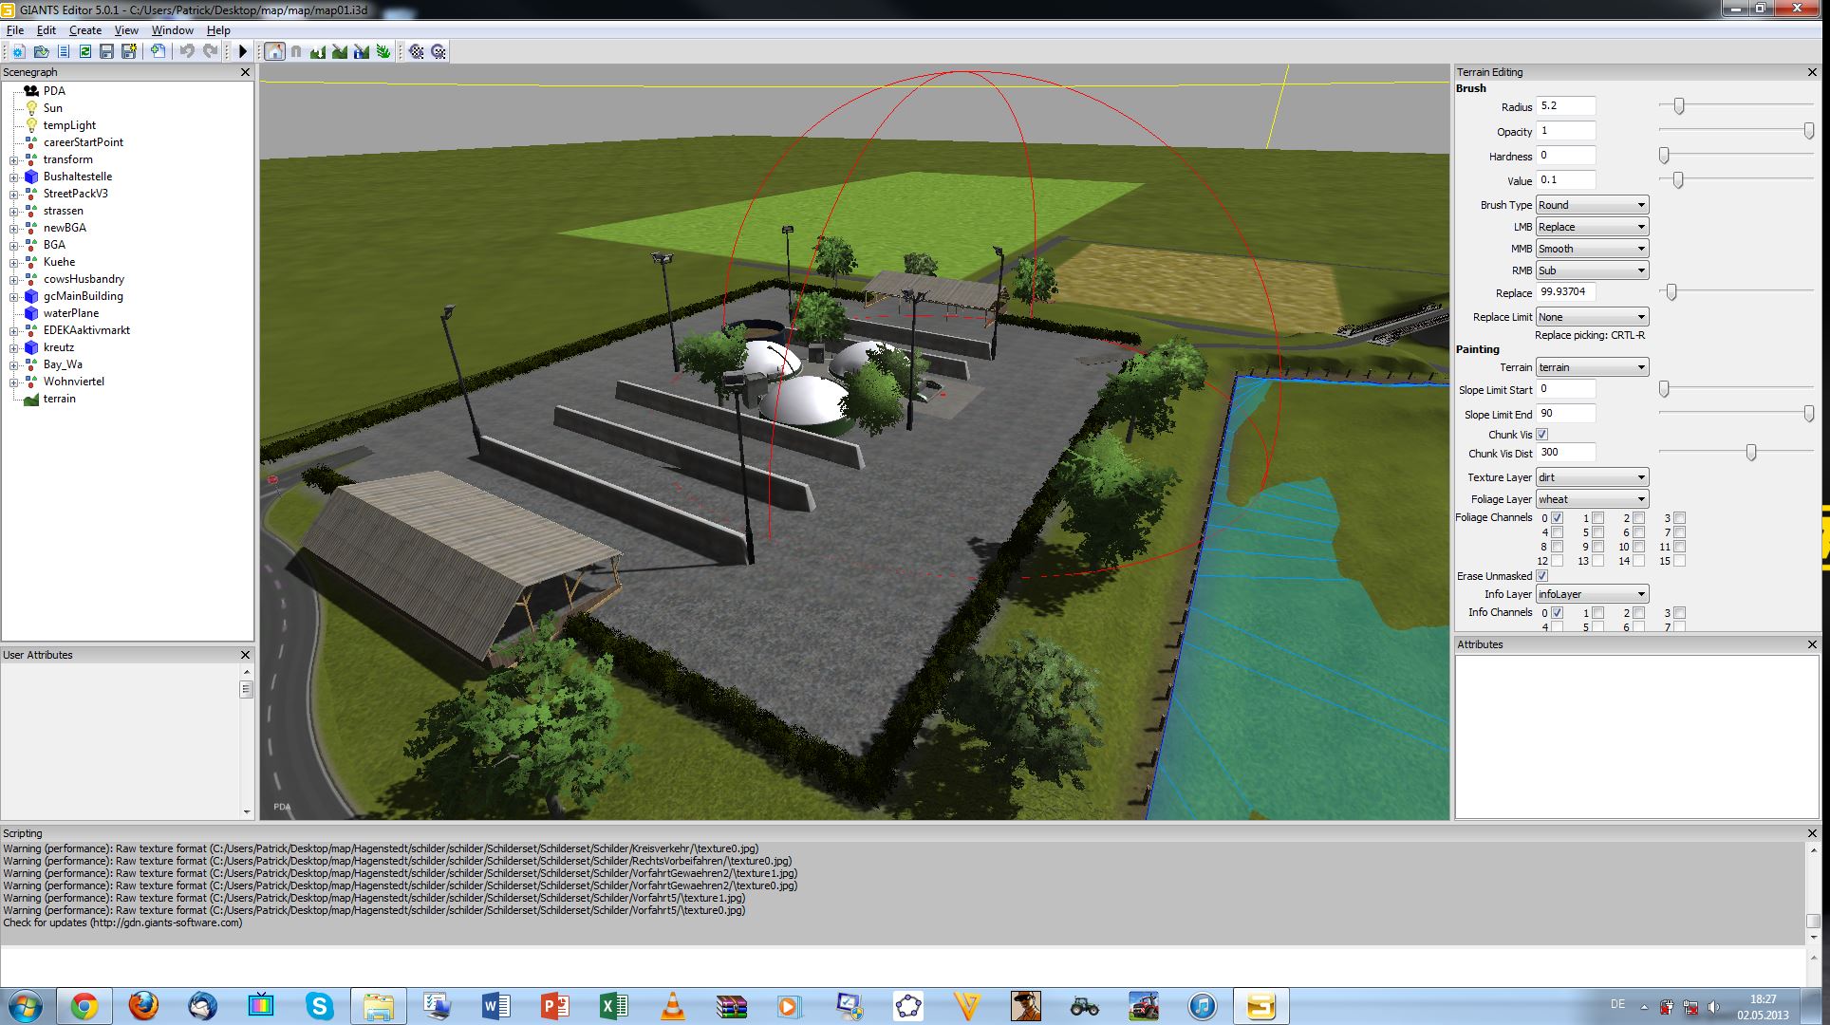
Task: Click the brush Radius slider handle
Action: pyautogui.click(x=1678, y=106)
